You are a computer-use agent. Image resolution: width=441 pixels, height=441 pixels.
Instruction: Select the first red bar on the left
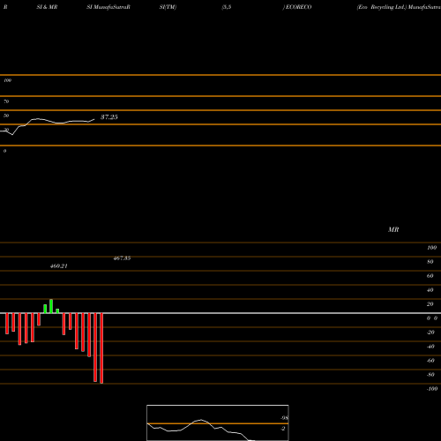click(x=7, y=324)
